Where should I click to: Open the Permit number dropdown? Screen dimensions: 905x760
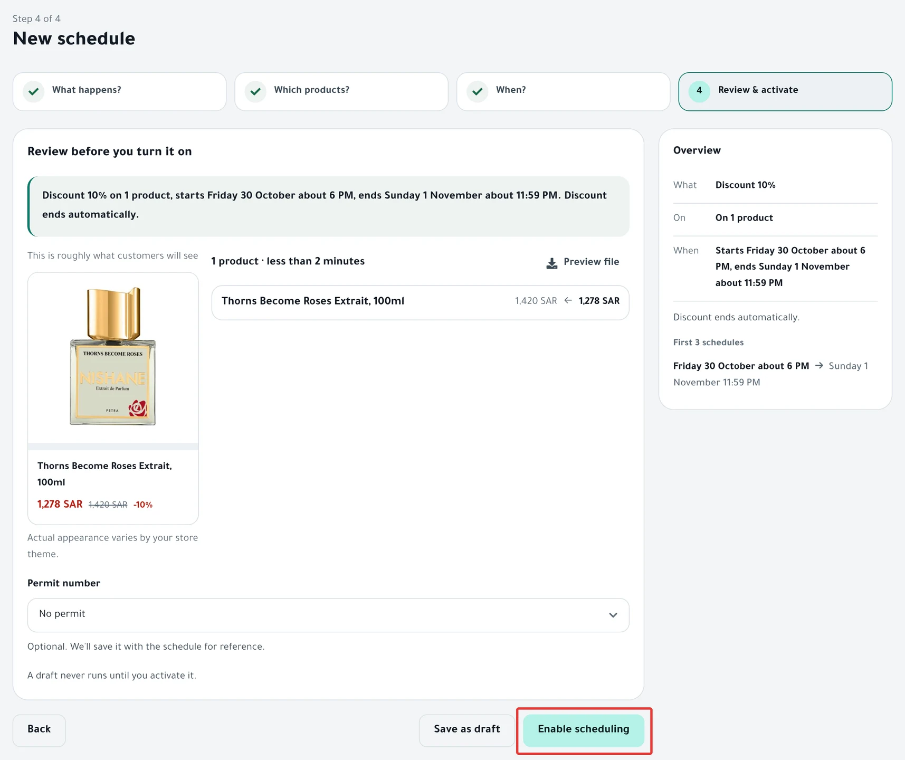[x=328, y=615]
